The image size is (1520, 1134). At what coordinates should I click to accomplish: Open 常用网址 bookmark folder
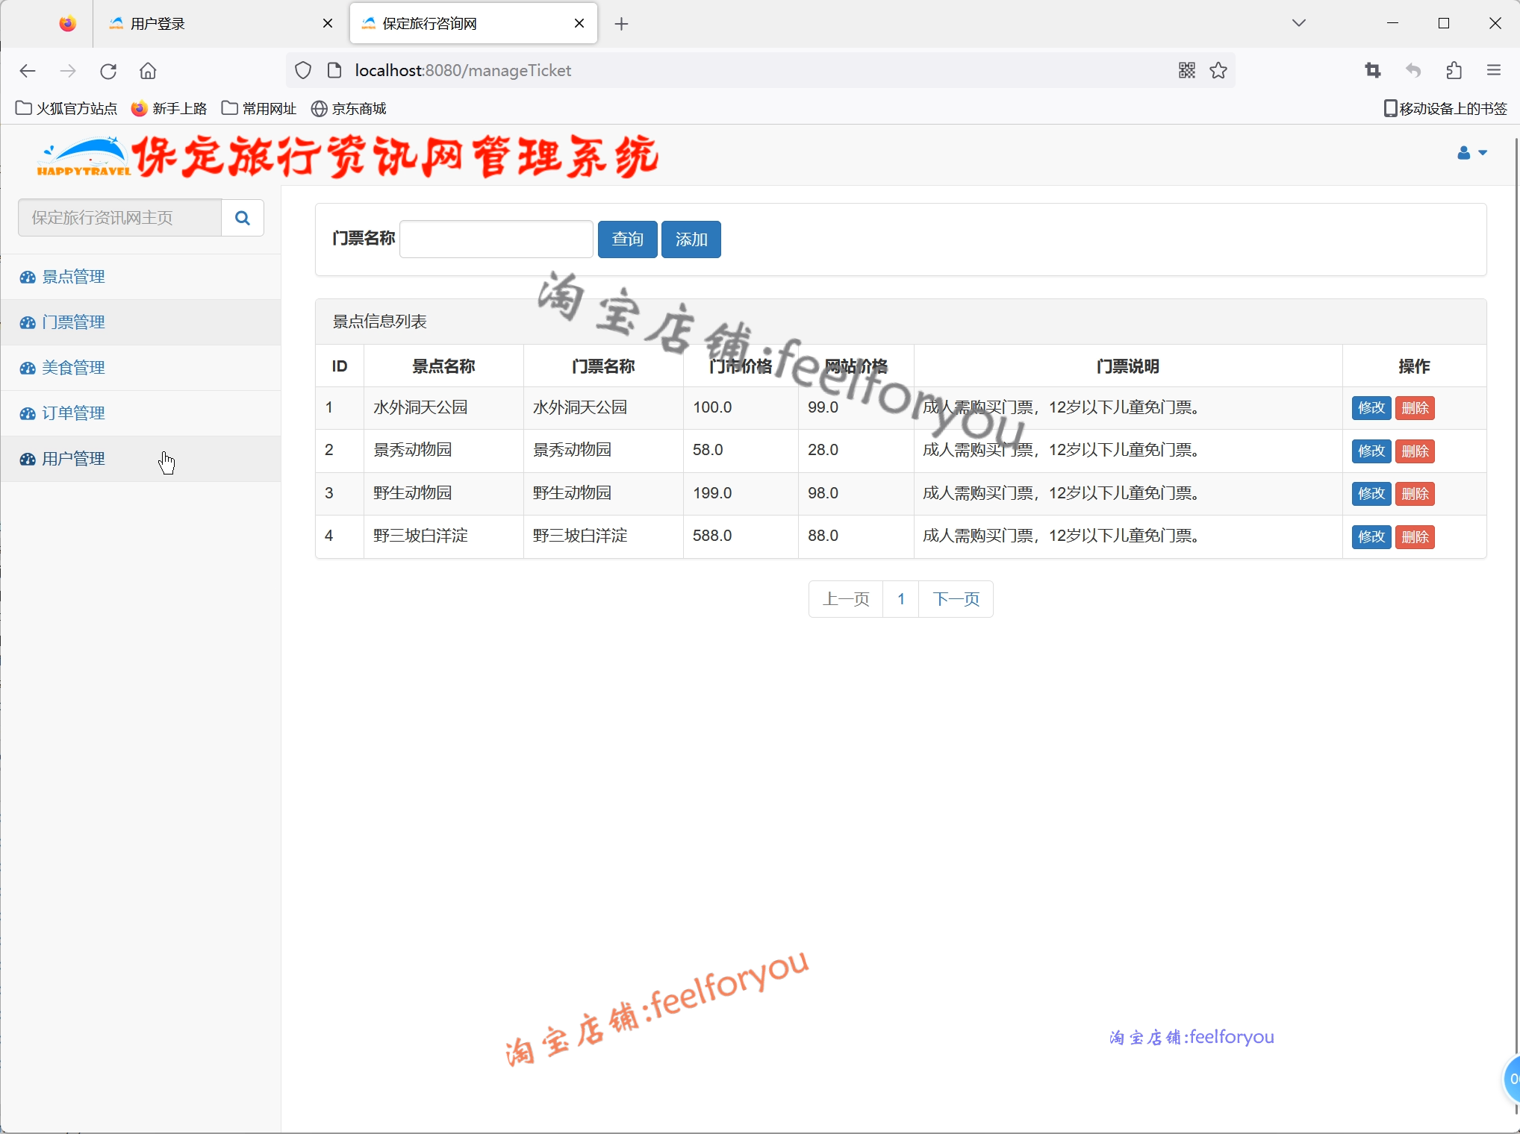259,109
